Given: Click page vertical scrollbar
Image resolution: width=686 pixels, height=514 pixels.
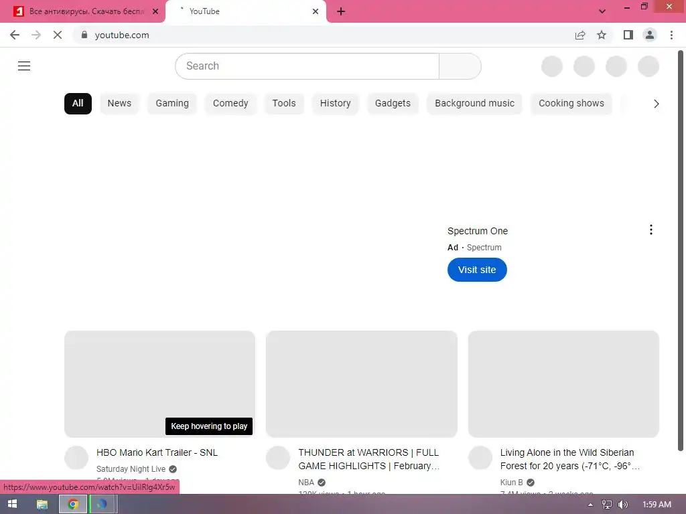Looking at the screenshot, I should tap(681, 250).
